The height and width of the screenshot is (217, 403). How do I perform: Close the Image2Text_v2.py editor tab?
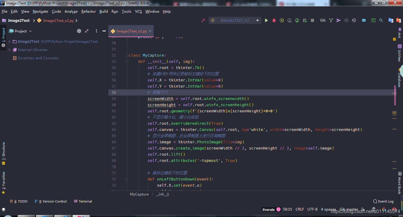pyautogui.click(x=150, y=31)
